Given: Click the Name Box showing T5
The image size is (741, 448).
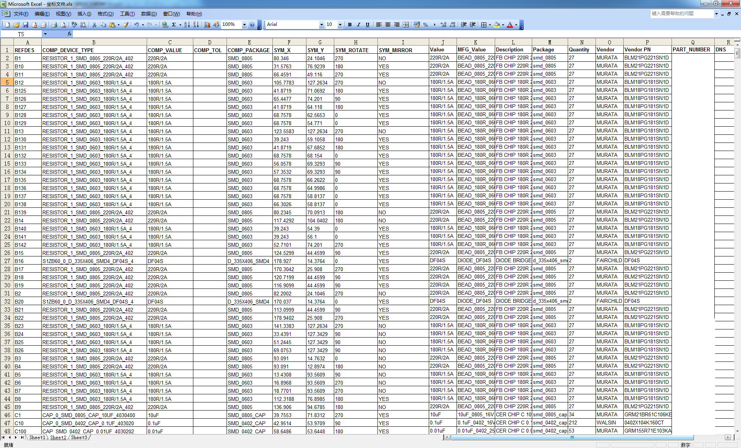Looking at the screenshot, I should [21, 34].
